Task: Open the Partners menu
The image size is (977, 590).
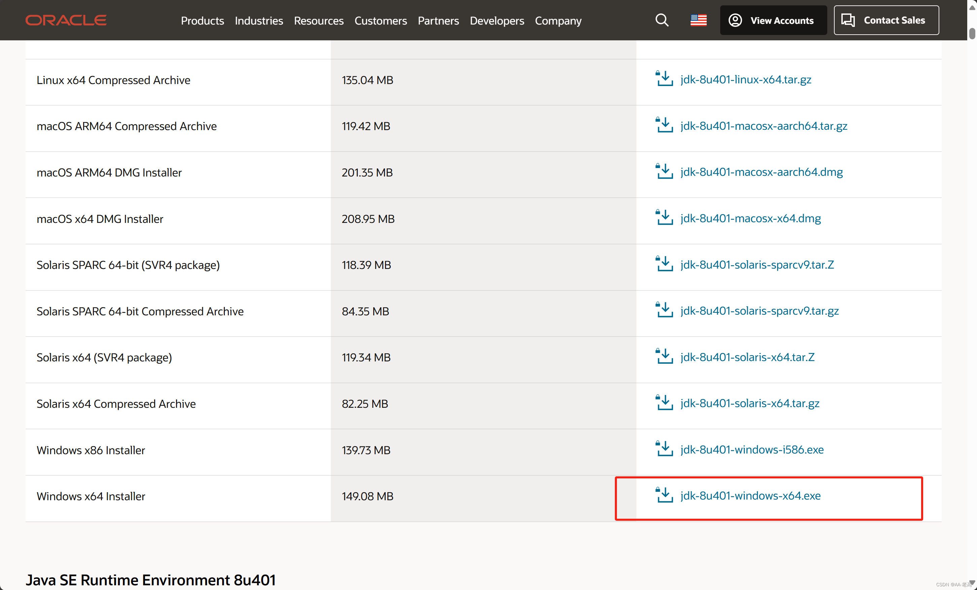Action: [438, 21]
